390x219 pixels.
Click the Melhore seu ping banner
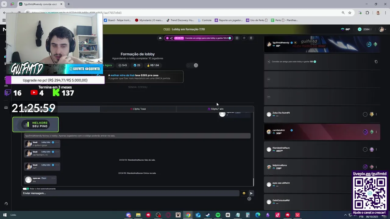click(35, 124)
